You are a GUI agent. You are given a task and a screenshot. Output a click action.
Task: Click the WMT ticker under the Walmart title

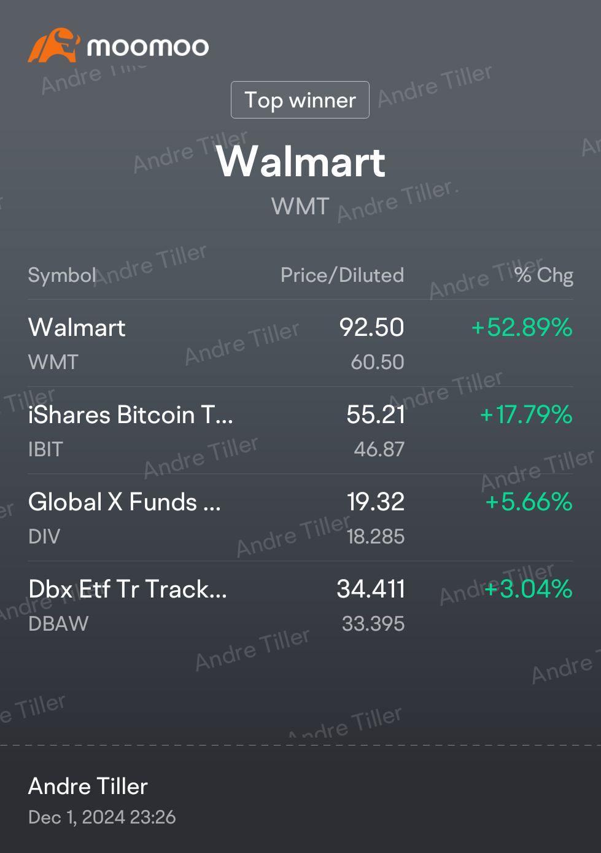(300, 206)
